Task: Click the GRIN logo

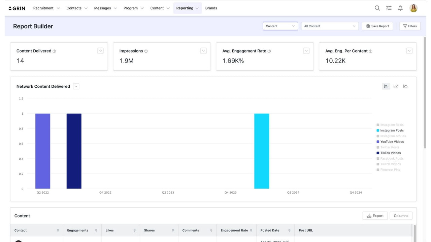Action: click(17, 8)
